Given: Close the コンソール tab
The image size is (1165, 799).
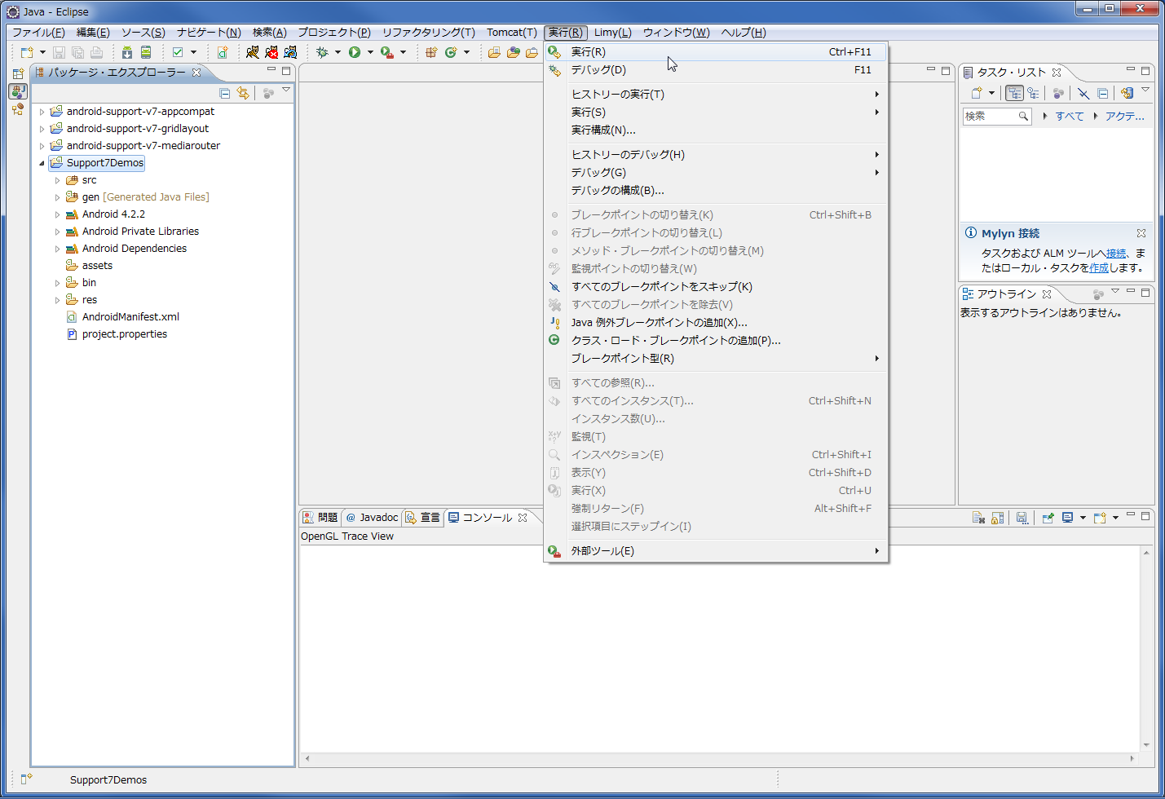Looking at the screenshot, I should tap(523, 518).
